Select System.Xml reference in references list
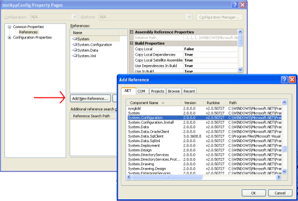298x201 pixels. pos(86,56)
